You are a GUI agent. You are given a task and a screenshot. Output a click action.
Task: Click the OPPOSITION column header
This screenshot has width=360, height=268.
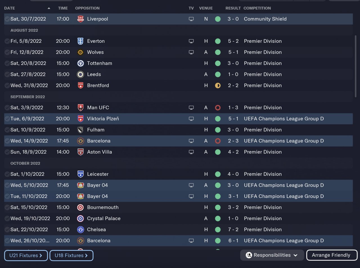pyautogui.click(x=87, y=8)
